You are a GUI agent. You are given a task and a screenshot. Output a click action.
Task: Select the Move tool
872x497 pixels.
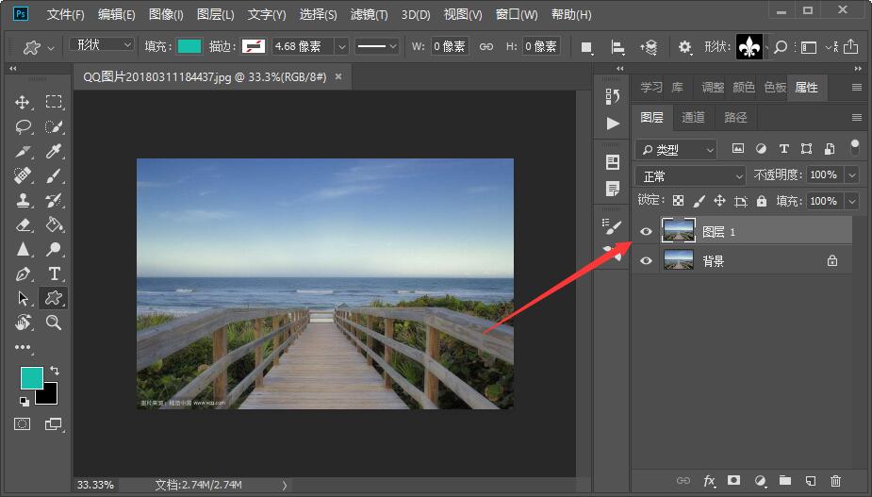[23, 102]
